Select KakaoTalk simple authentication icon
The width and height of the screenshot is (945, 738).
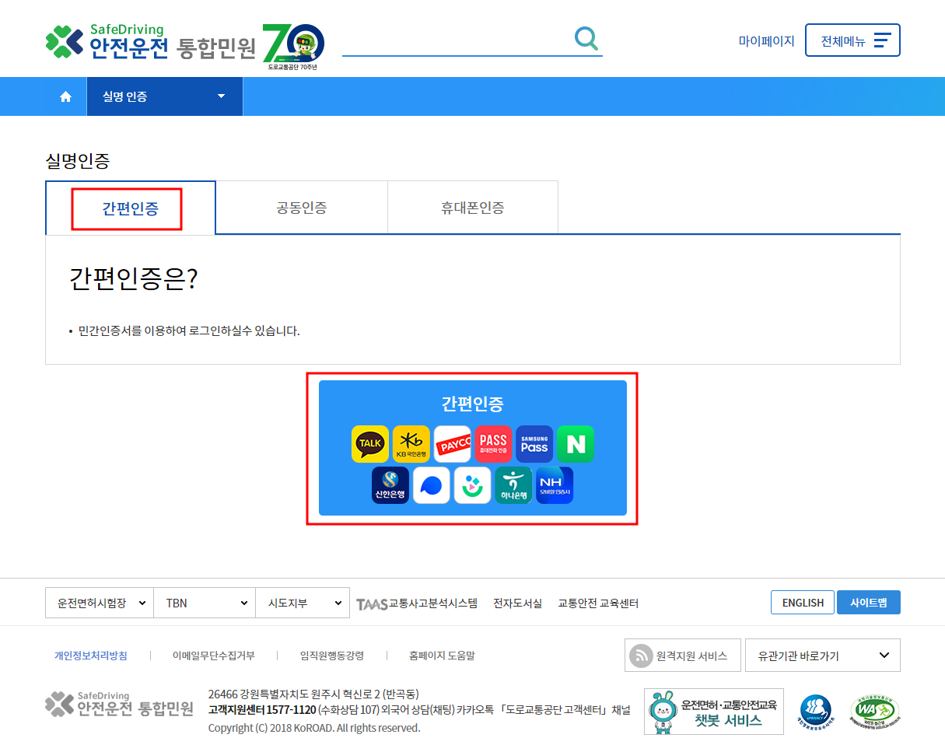point(369,443)
